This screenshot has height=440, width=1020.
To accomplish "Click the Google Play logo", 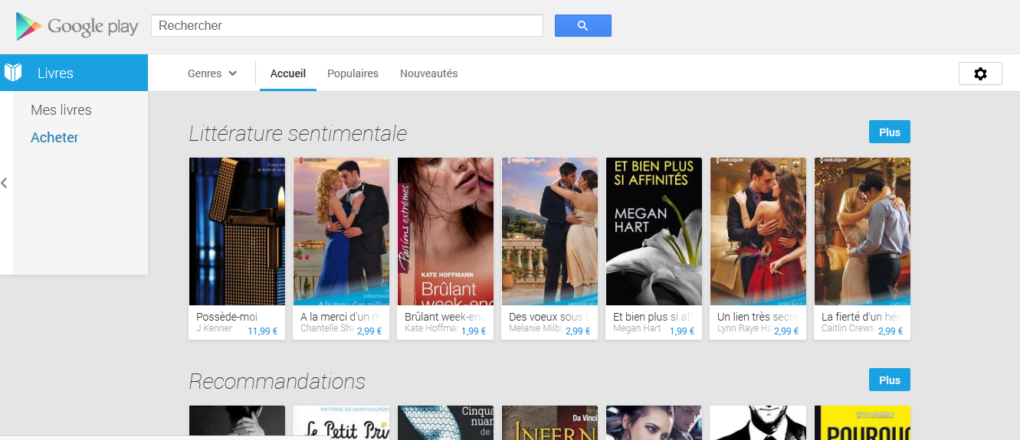I will click(x=77, y=27).
